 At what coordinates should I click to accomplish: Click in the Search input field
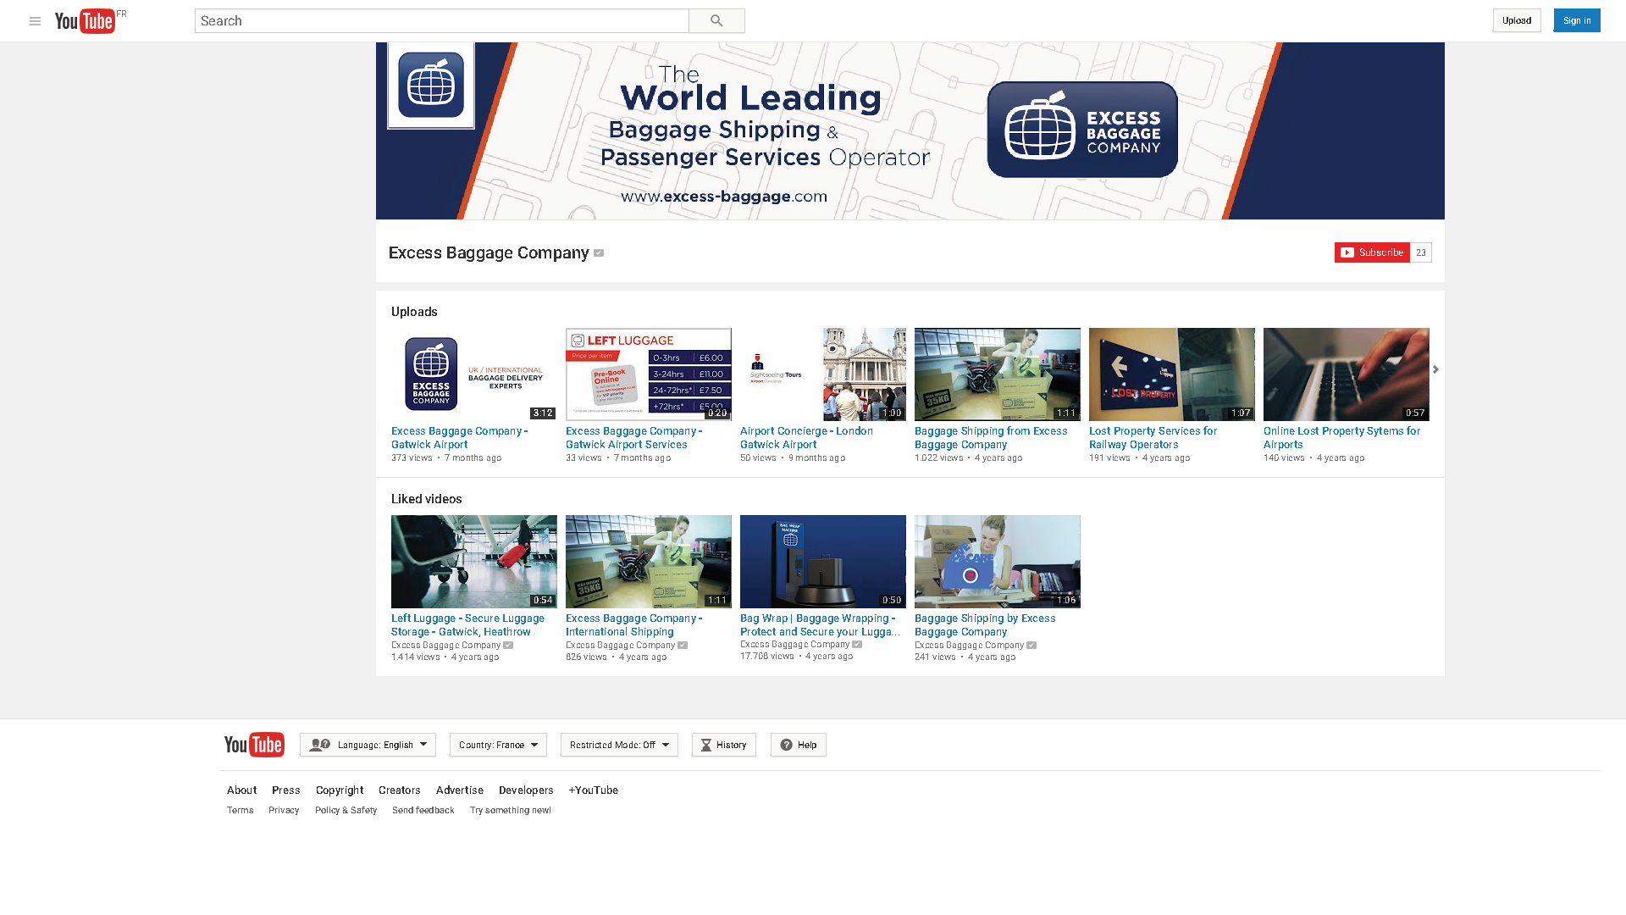(x=441, y=21)
